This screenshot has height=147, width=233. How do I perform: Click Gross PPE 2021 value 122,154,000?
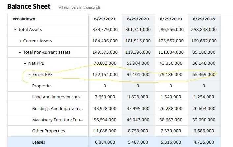pos(105,75)
